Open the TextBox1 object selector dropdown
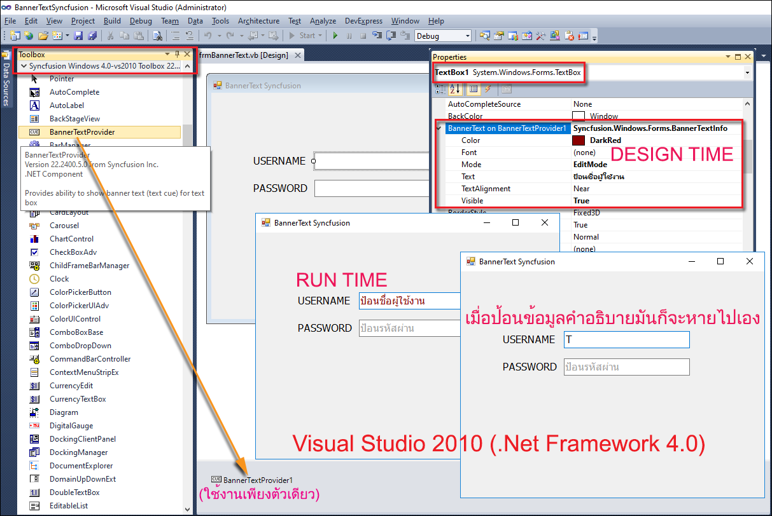The height and width of the screenshot is (516, 772). [747, 72]
